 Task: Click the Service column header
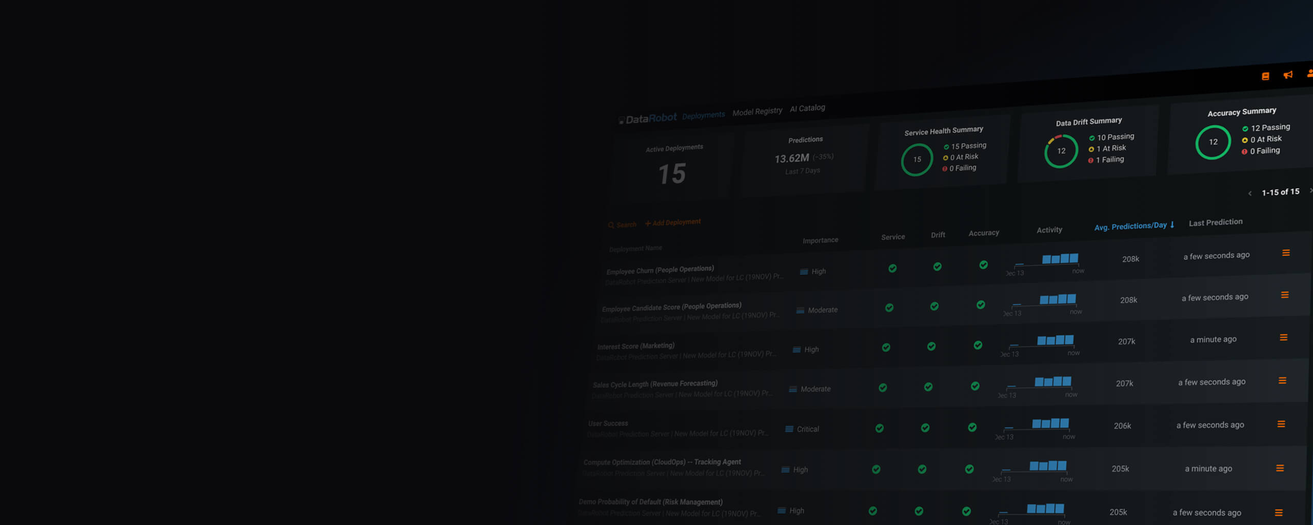click(893, 237)
